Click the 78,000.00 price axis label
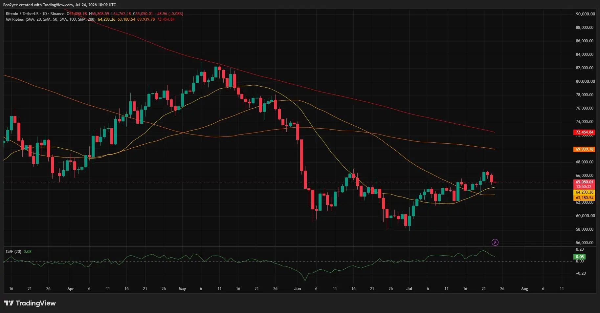 tap(585, 95)
